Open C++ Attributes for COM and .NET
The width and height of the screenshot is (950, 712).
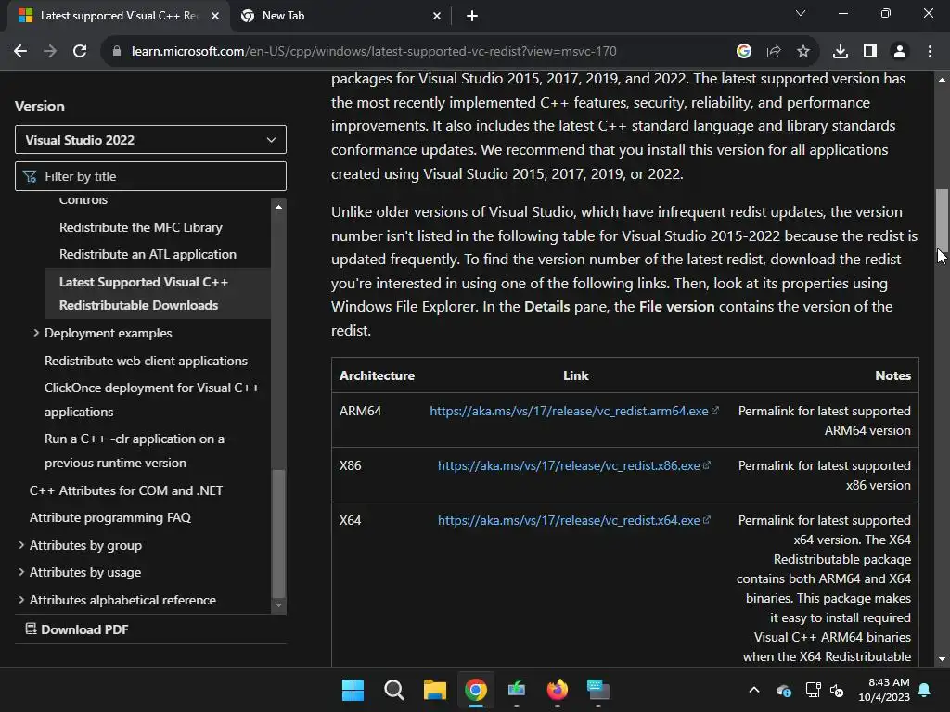point(126,490)
